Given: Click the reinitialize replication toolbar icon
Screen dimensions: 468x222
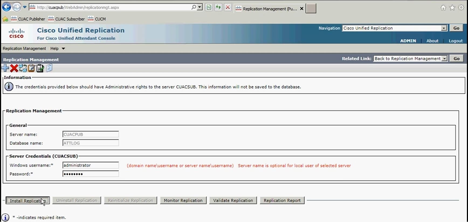Looking at the screenshot, I should (x=23, y=68).
